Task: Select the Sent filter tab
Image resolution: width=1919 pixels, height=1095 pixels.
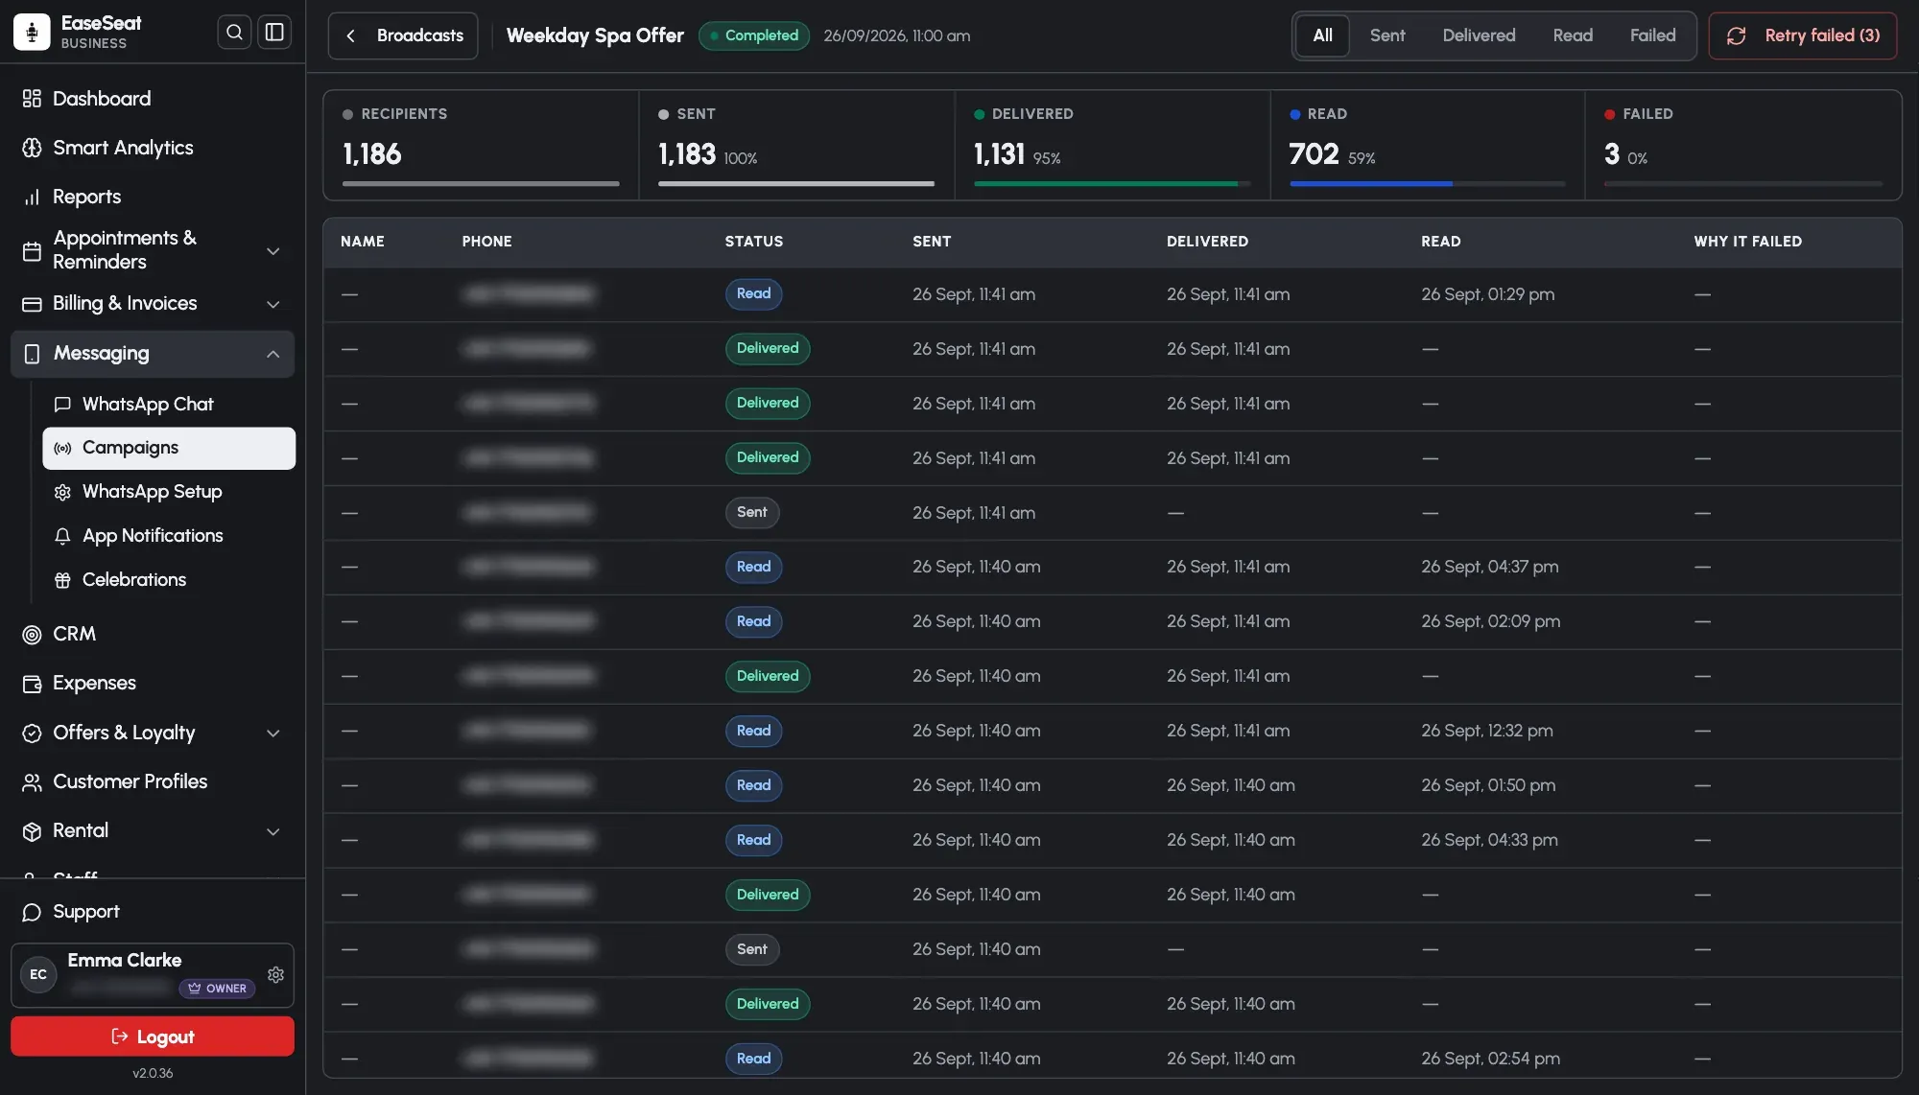Action: [x=1387, y=35]
